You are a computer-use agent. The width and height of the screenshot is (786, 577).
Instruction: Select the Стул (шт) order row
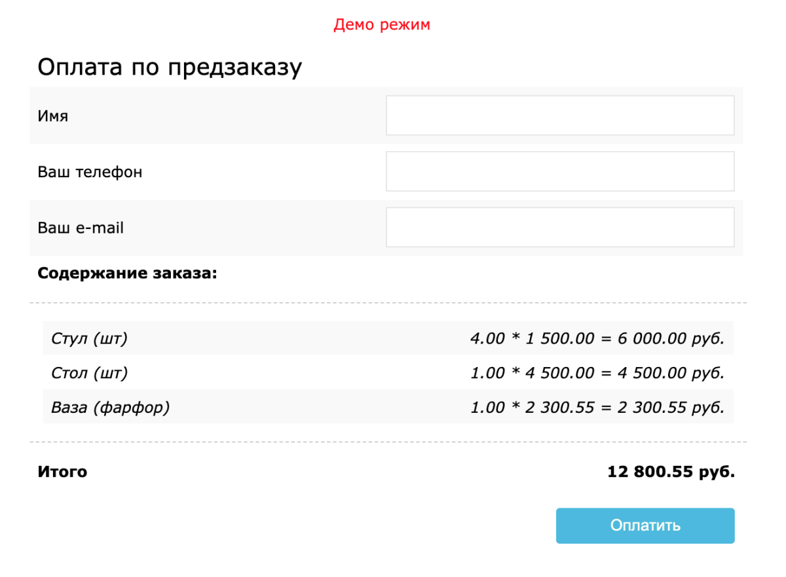[262, 339]
